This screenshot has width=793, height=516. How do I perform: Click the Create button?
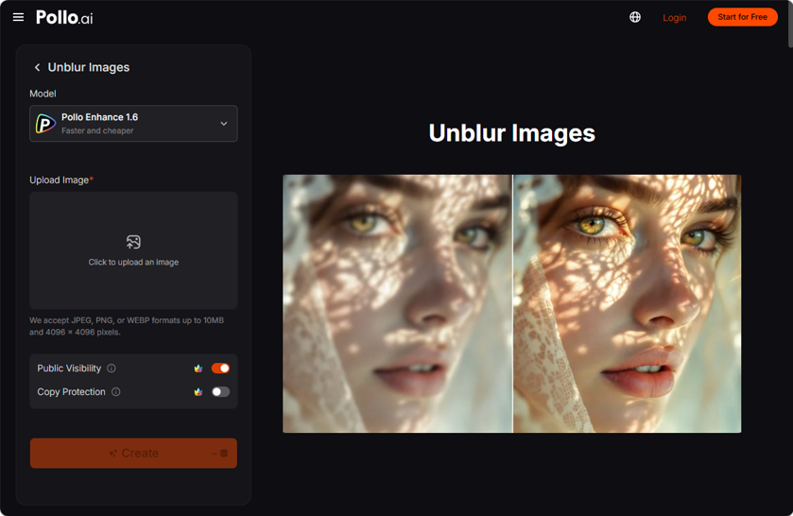133,454
